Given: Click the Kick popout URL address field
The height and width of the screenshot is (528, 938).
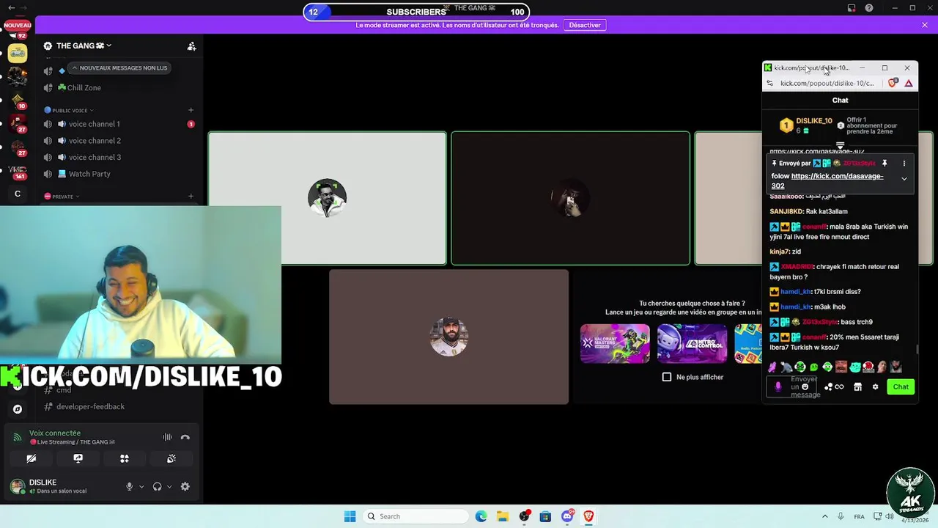Looking at the screenshot, I should [x=827, y=83].
